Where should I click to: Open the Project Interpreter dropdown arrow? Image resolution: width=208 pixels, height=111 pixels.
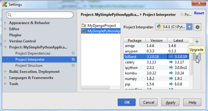[189, 27]
